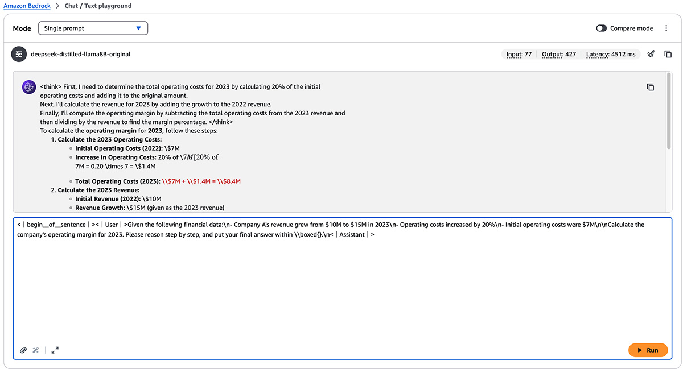Screen dimensions: 683x369
Task: Open the model configurations sliders icon
Action: coord(19,54)
